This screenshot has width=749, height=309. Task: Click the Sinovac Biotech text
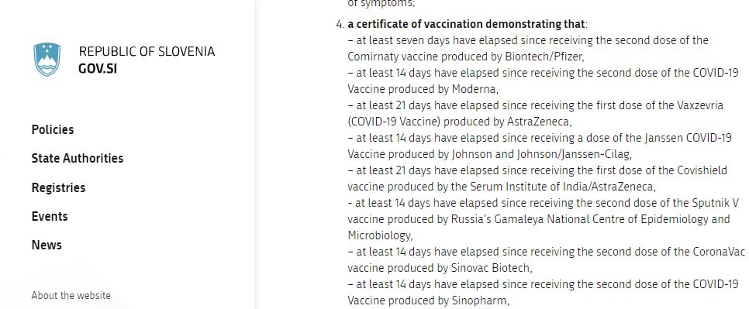tap(491, 268)
